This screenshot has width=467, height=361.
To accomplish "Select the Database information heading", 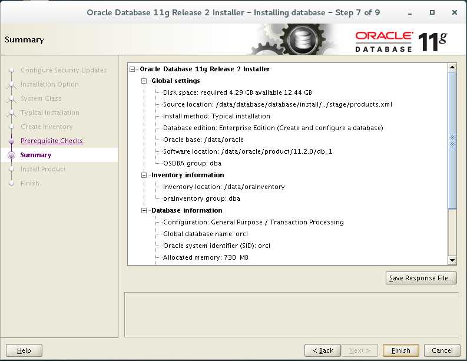I will point(187,210).
